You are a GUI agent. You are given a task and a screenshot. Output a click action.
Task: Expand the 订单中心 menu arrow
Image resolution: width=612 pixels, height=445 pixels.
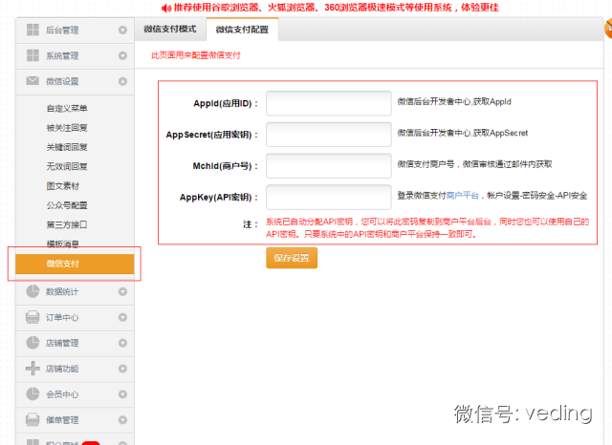(x=122, y=317)
